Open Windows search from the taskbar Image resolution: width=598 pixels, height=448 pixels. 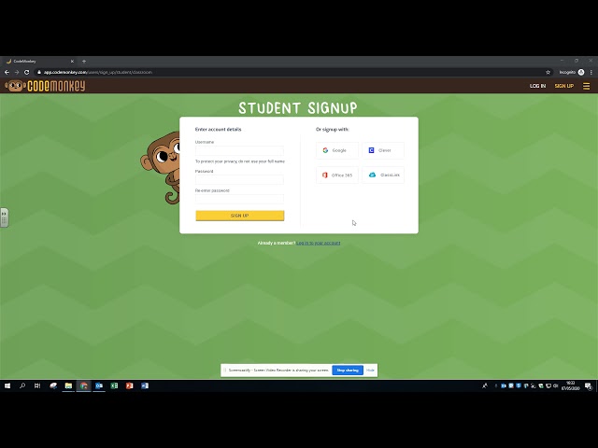(22, 385)
